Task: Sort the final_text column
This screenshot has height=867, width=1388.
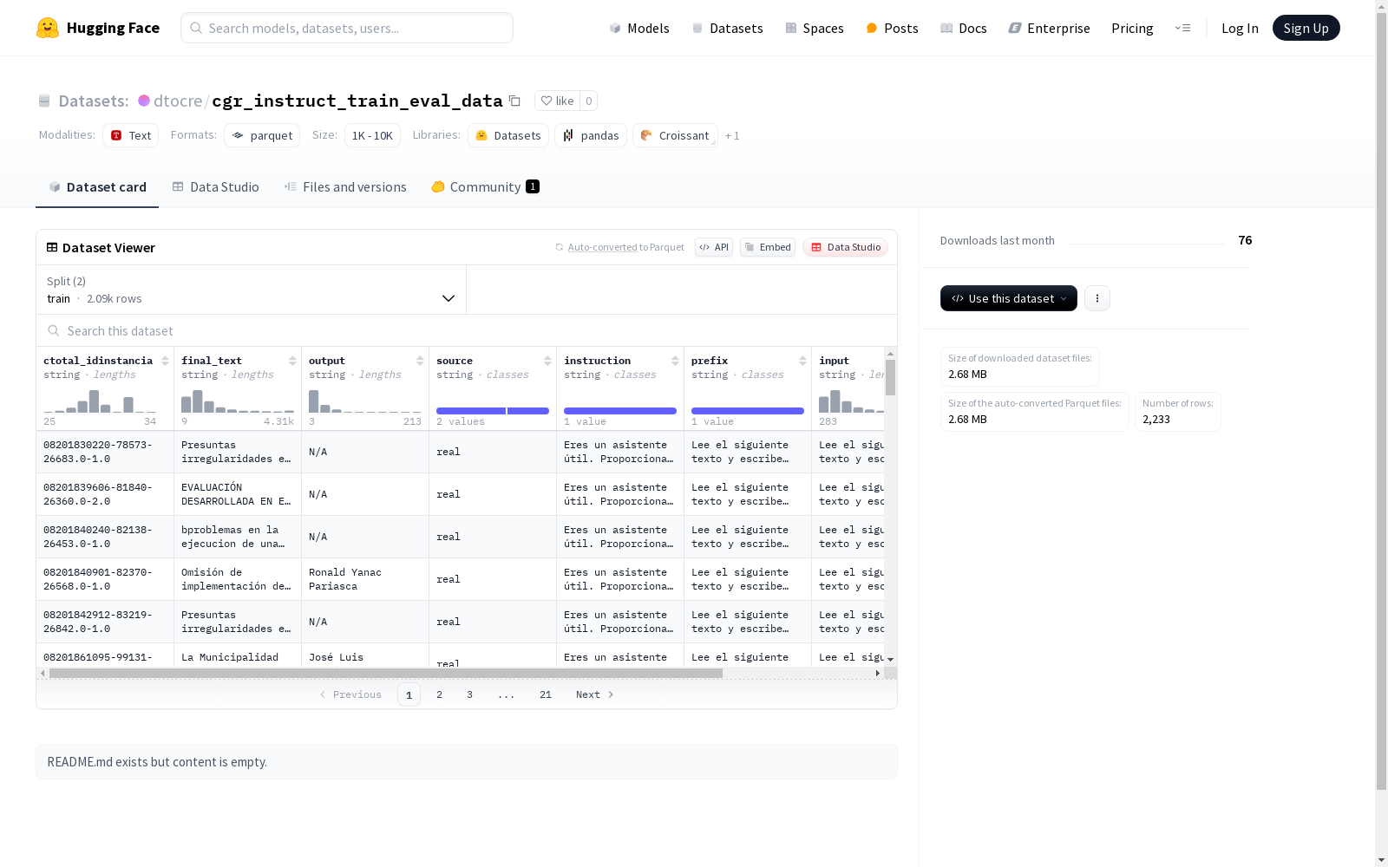Action: pyautogui.click(x=292, y=361)
